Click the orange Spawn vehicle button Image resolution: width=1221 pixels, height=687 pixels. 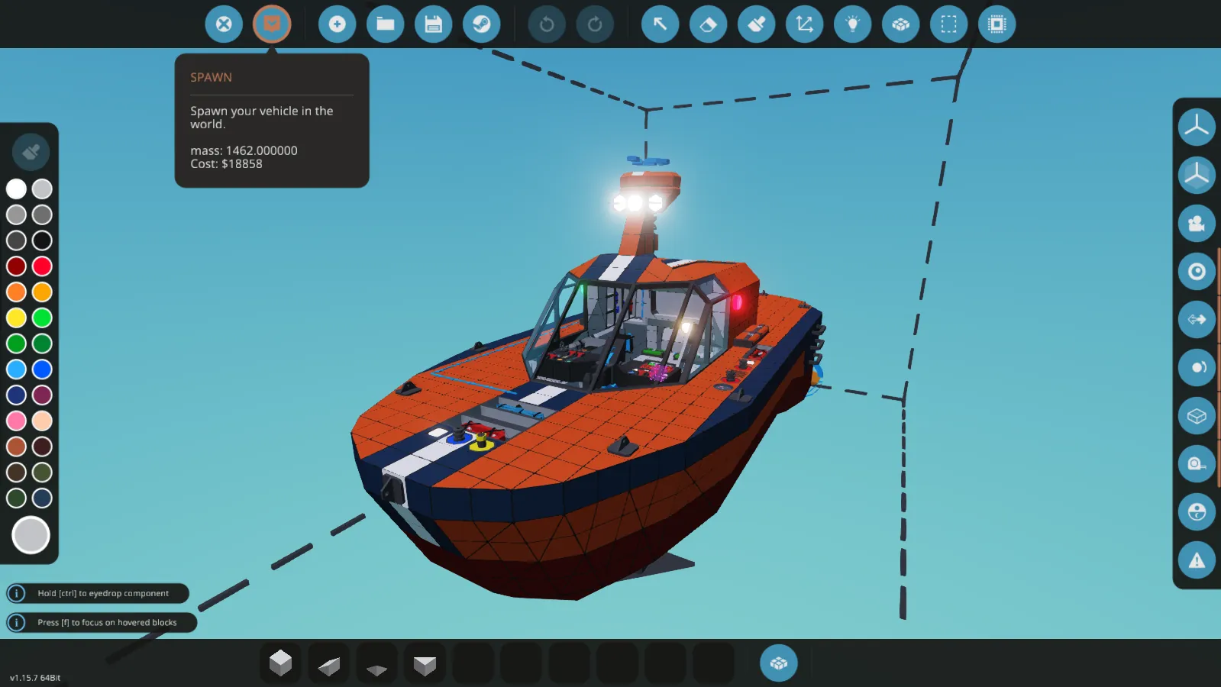coord(272,24)
